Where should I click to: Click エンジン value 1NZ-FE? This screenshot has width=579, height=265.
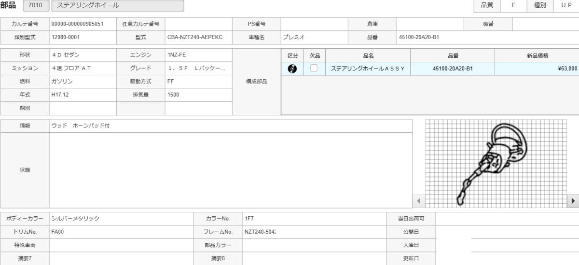pos(199,55)
